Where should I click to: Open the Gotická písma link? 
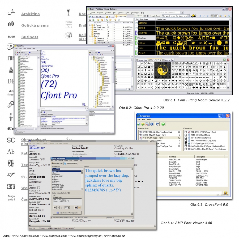point(35,25)
